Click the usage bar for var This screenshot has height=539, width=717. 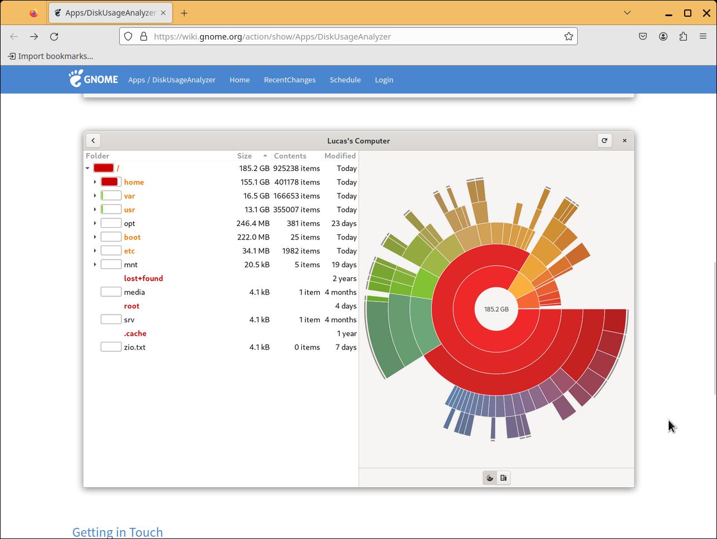111,196
